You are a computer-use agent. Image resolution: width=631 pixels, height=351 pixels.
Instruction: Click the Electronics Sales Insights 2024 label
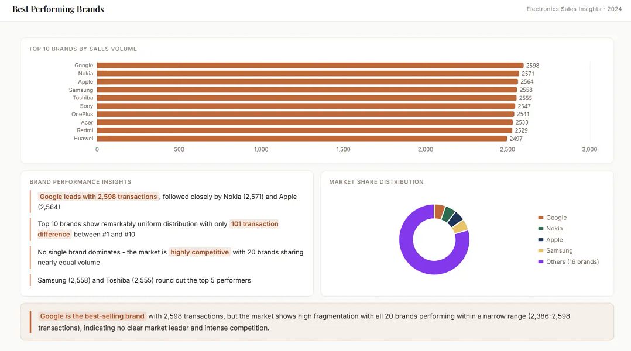574,9
